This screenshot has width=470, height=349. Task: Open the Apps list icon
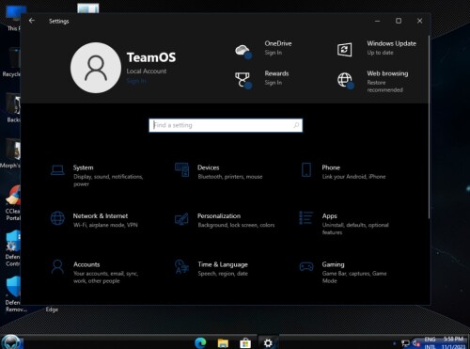[305, 218]
